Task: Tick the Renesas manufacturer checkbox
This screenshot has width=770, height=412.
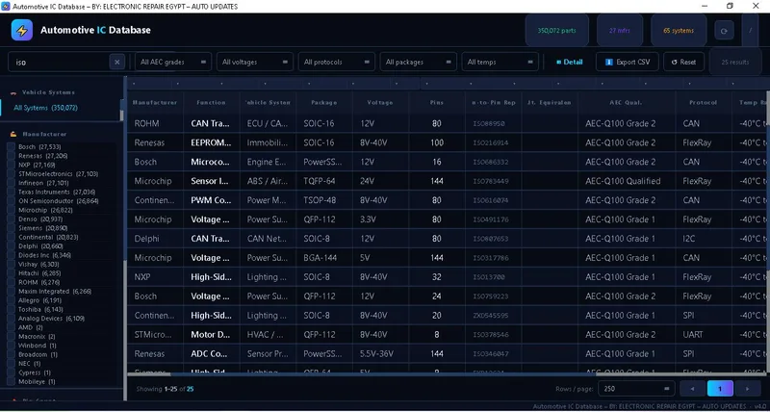Action: click(11, 156)
